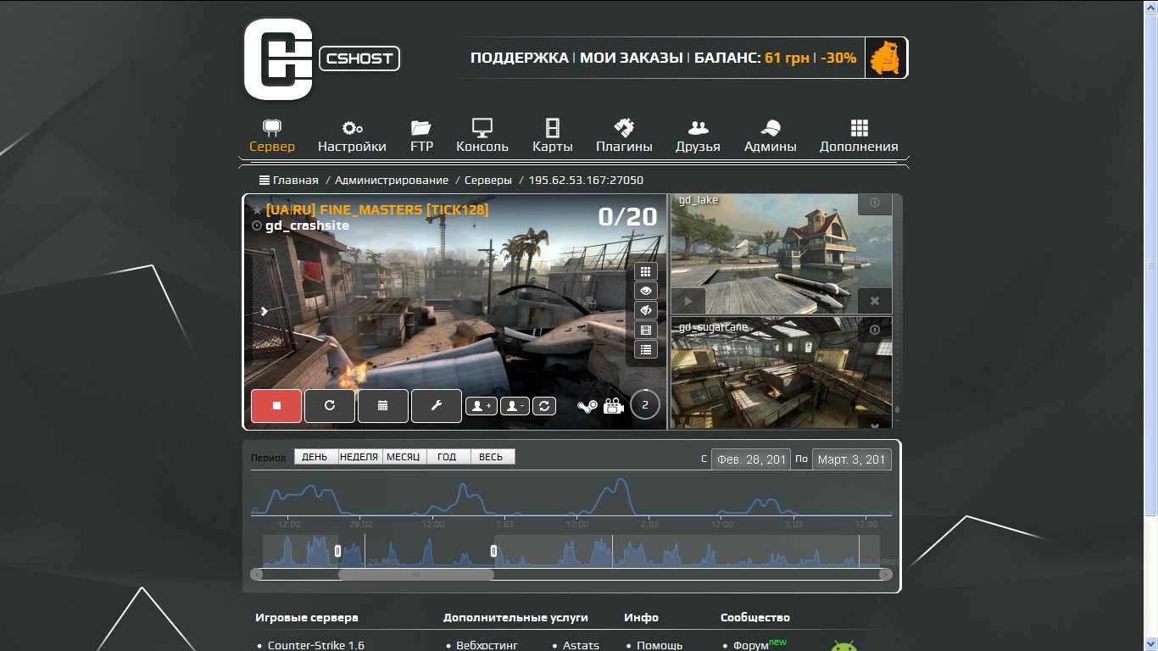Stop the server with the red button
This screenshot has width=1158, height=651.
pos(276,406)
